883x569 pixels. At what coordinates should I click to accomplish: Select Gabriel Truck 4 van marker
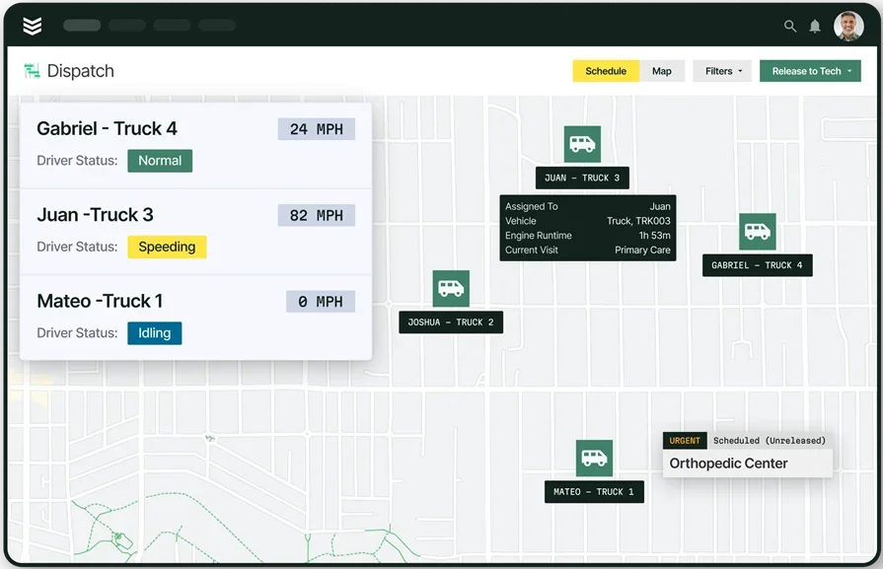(757, 232)
